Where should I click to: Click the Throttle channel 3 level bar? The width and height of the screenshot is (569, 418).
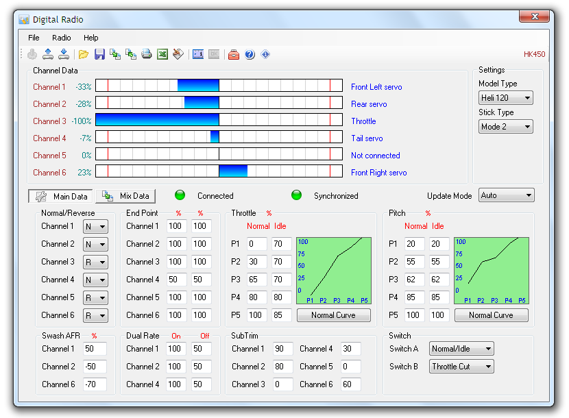(x=219, y=121)
